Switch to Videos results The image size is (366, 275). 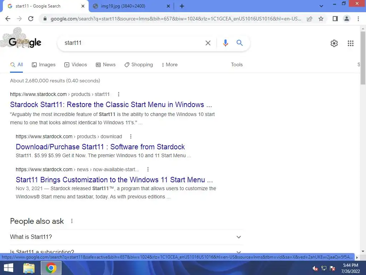click(76, 64)
